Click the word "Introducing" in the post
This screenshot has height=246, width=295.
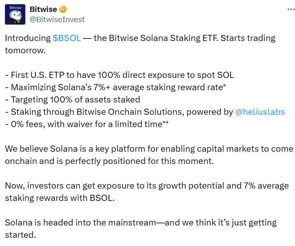coord(28,38)
